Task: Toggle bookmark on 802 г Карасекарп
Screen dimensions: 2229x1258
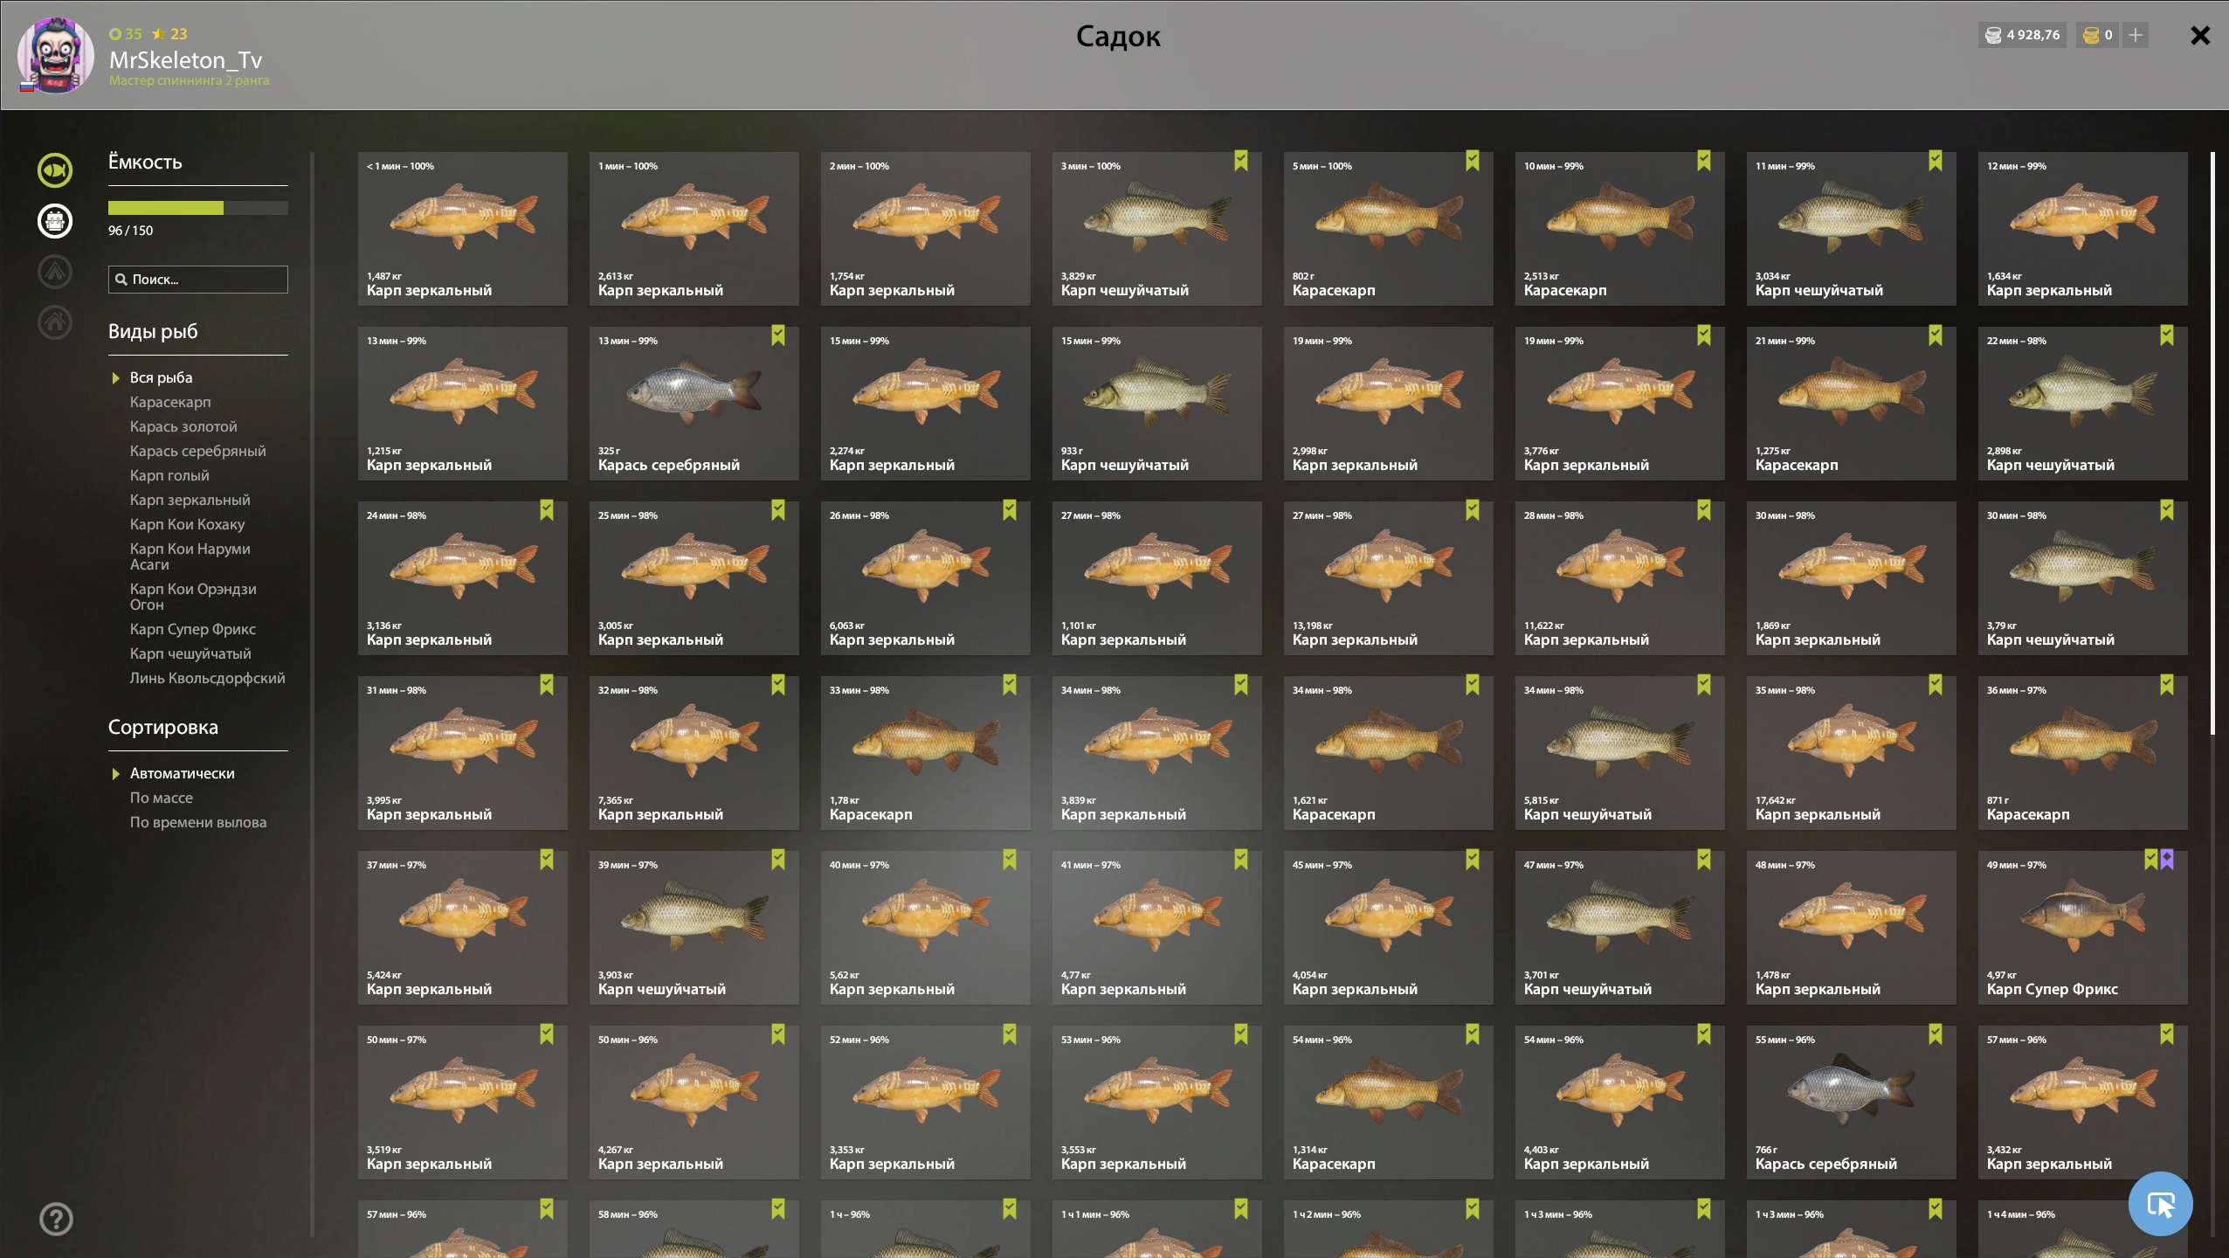Action: pos(1473,161)
